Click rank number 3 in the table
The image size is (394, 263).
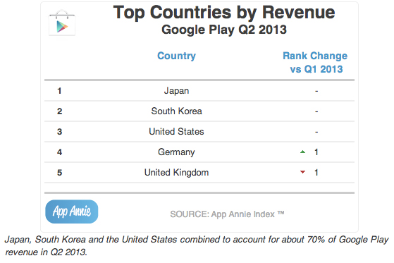coord(59,131)
